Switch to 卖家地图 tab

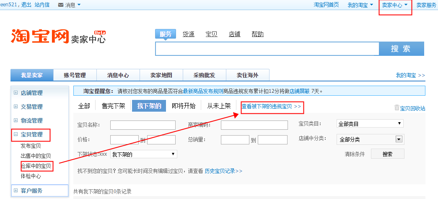click(x=161, y=75)
